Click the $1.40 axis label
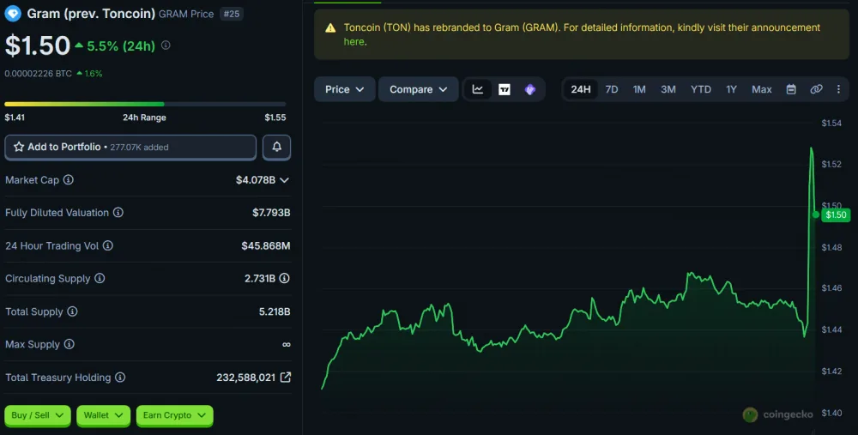858x435 pixels. [x=831, y=413]
